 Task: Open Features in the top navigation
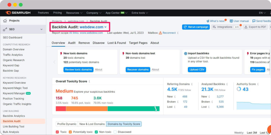tap(43, 13)
